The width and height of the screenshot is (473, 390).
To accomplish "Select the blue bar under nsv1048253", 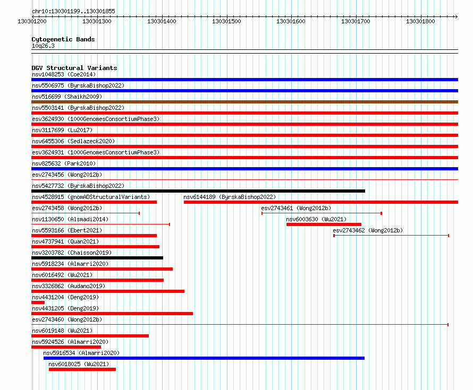I will click(244, 80).
